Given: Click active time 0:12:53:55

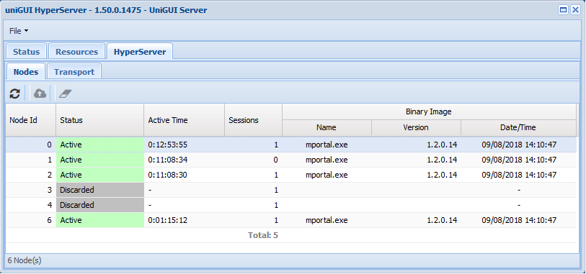Looking at the screenshot, I should coord(168,145).
